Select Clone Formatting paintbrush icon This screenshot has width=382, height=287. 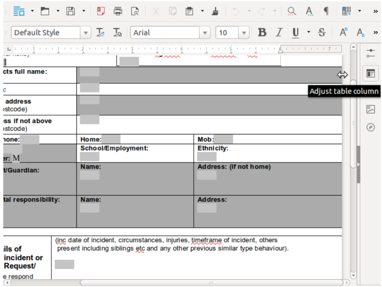tap(215, 11)
